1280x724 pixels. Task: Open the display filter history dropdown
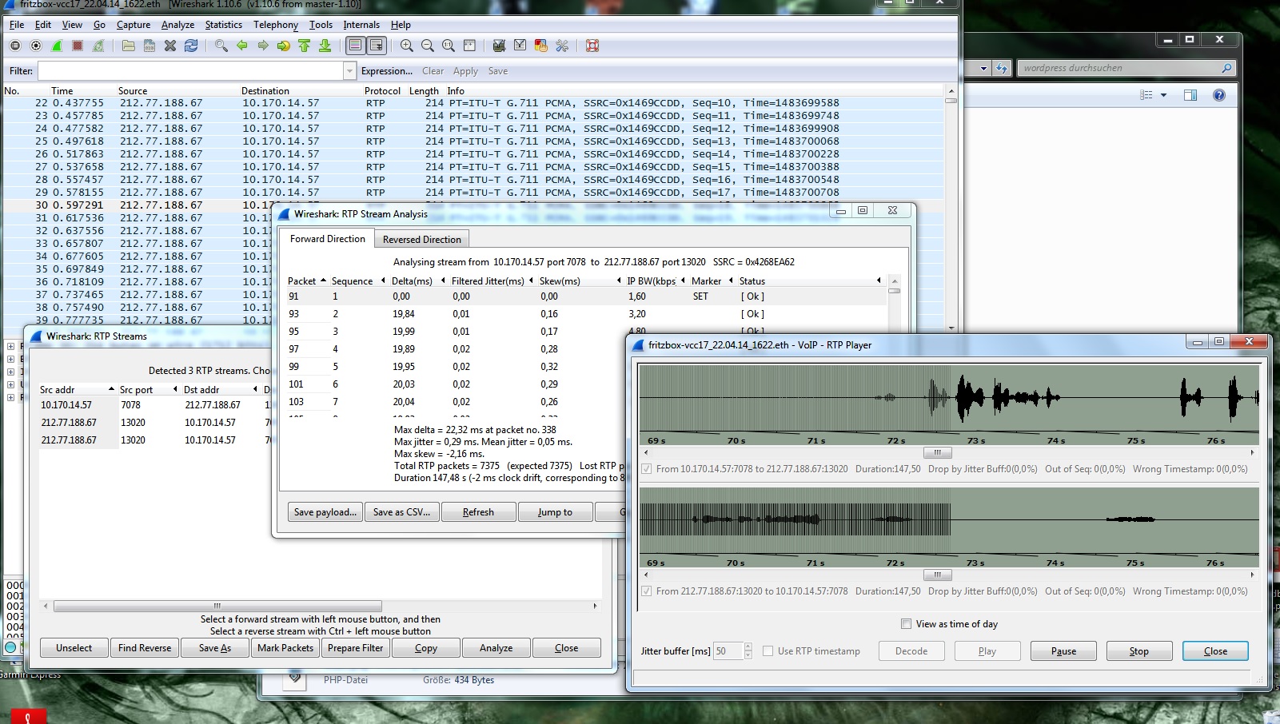point(349,71)
